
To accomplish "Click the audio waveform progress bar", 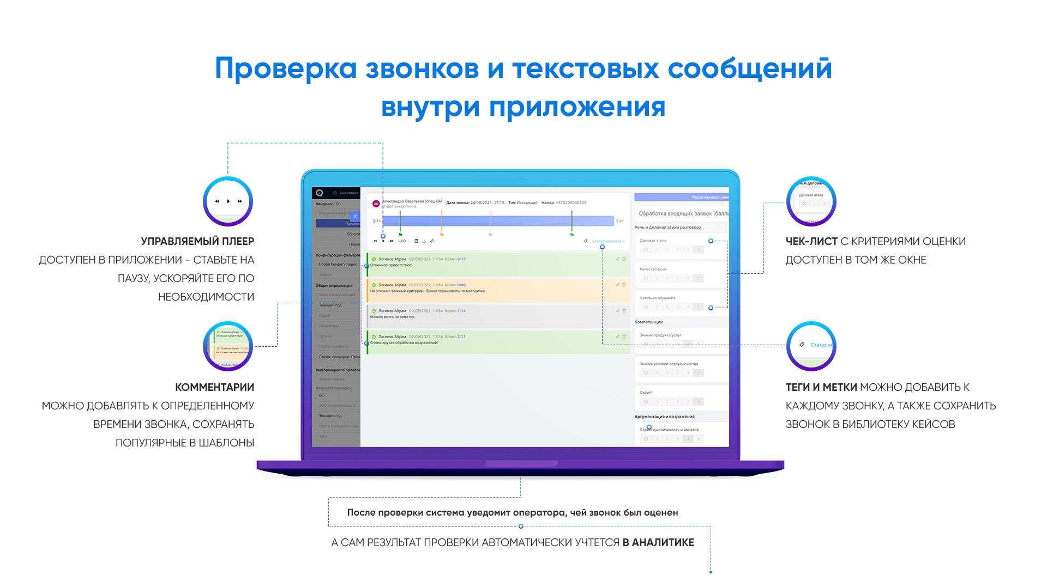I will 498,220.
